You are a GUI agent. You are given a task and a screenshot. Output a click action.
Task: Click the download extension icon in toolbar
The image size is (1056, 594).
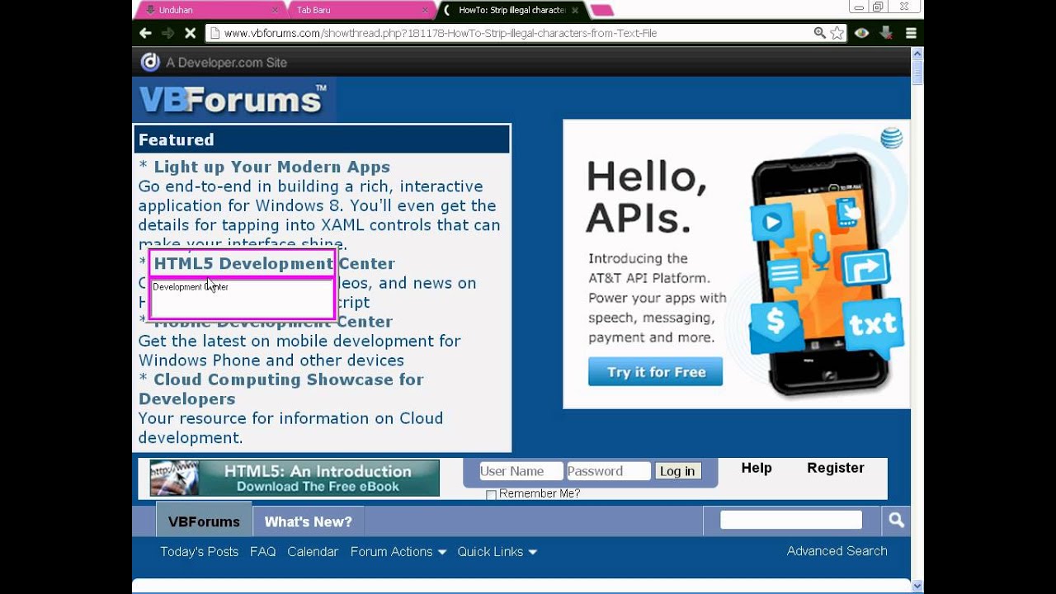886,33
